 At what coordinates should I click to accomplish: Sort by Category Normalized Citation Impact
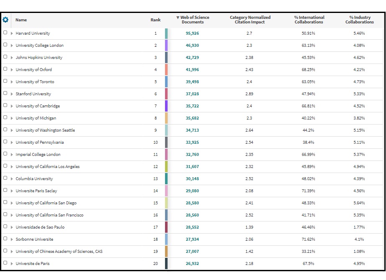click(250, 20)
